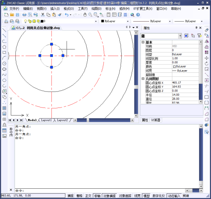Select the Move tool in modify toolbar
This screenshot has height=199, width=211.
coord(206,58)
